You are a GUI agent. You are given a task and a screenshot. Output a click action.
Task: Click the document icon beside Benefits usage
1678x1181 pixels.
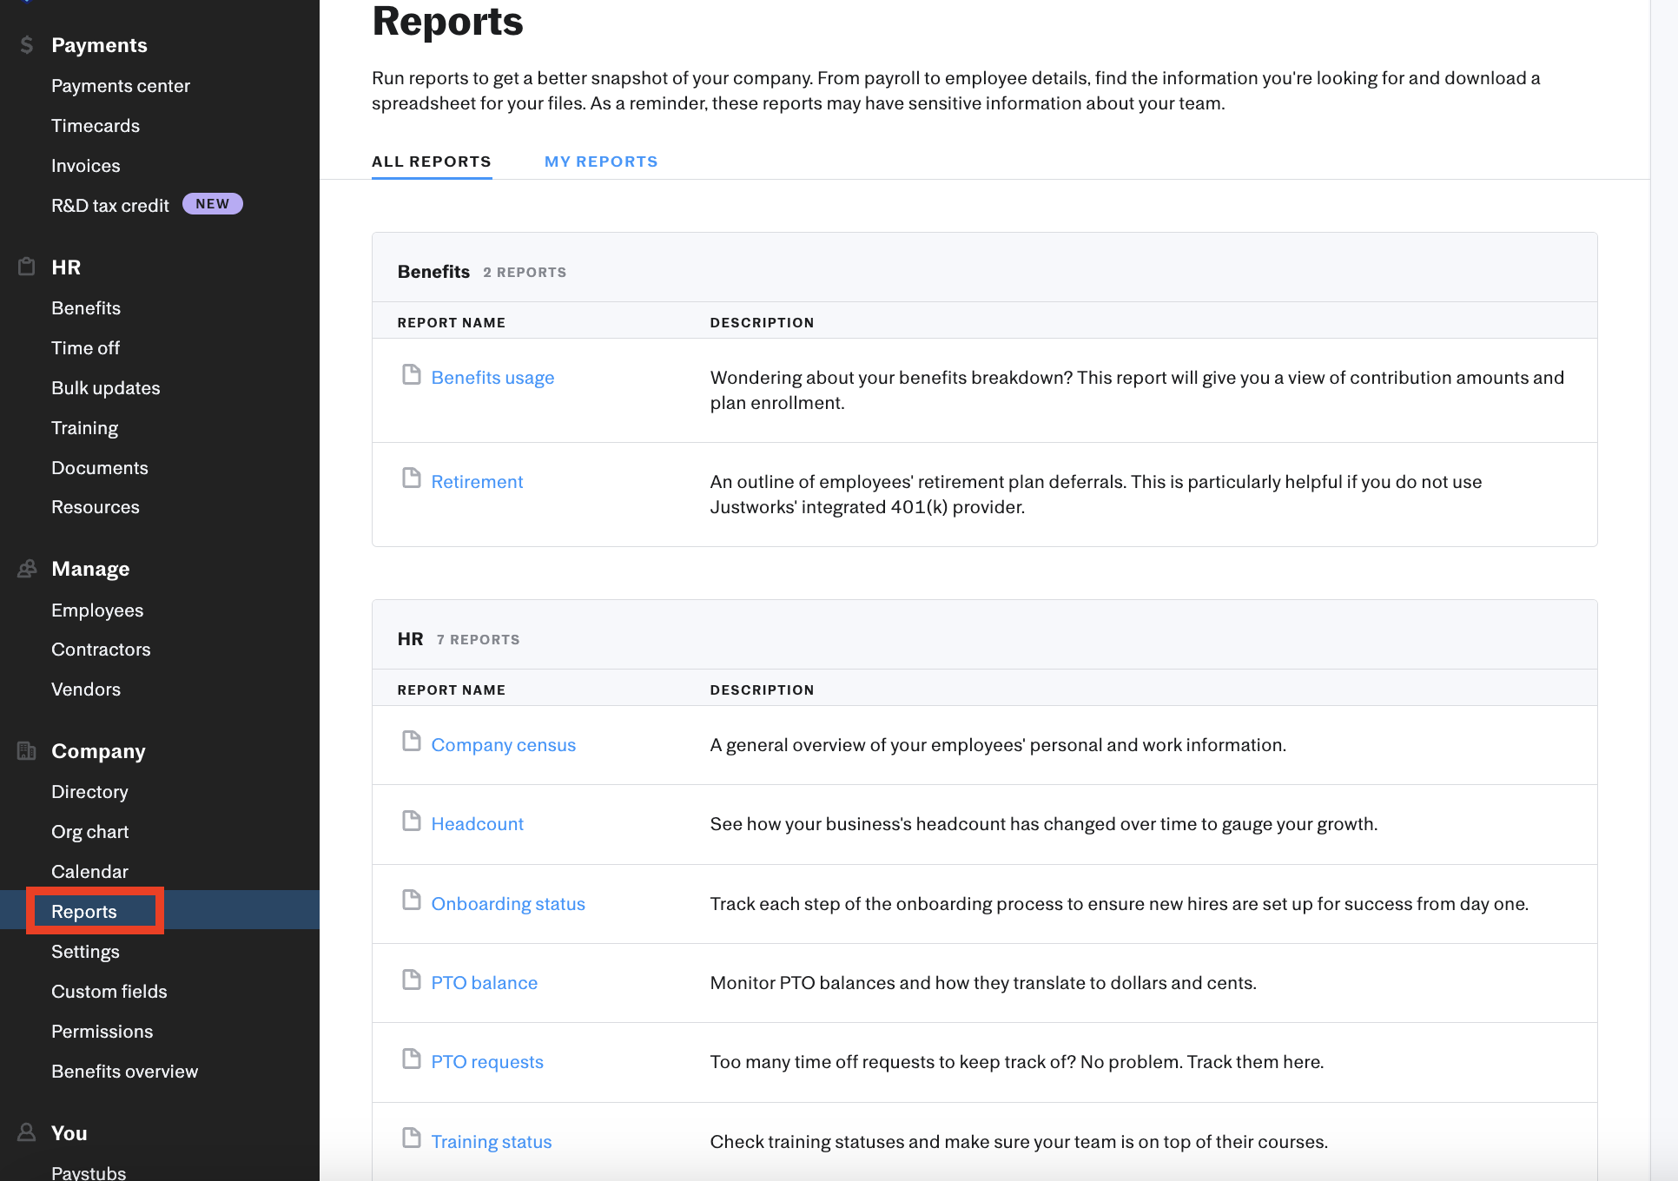click(411, 375)
